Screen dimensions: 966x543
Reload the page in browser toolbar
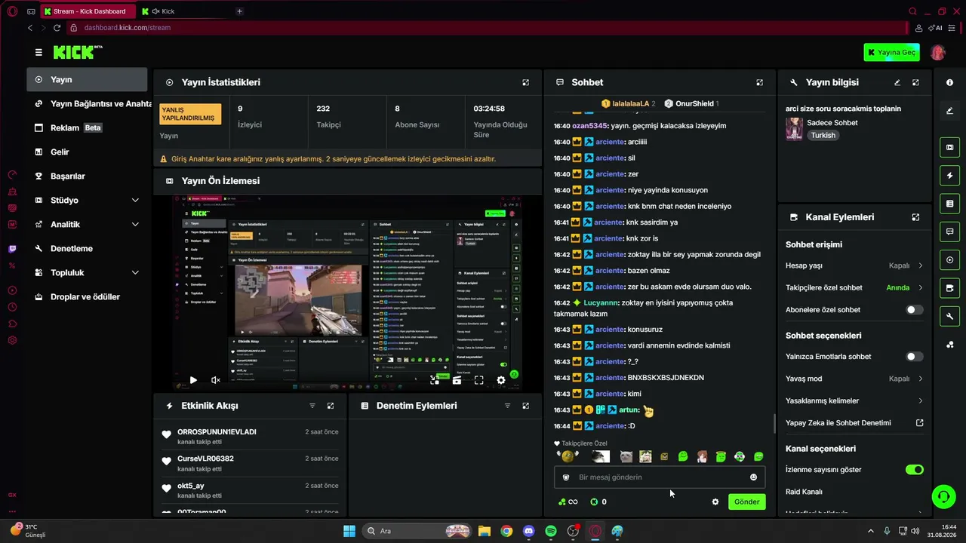click(57, 28)
